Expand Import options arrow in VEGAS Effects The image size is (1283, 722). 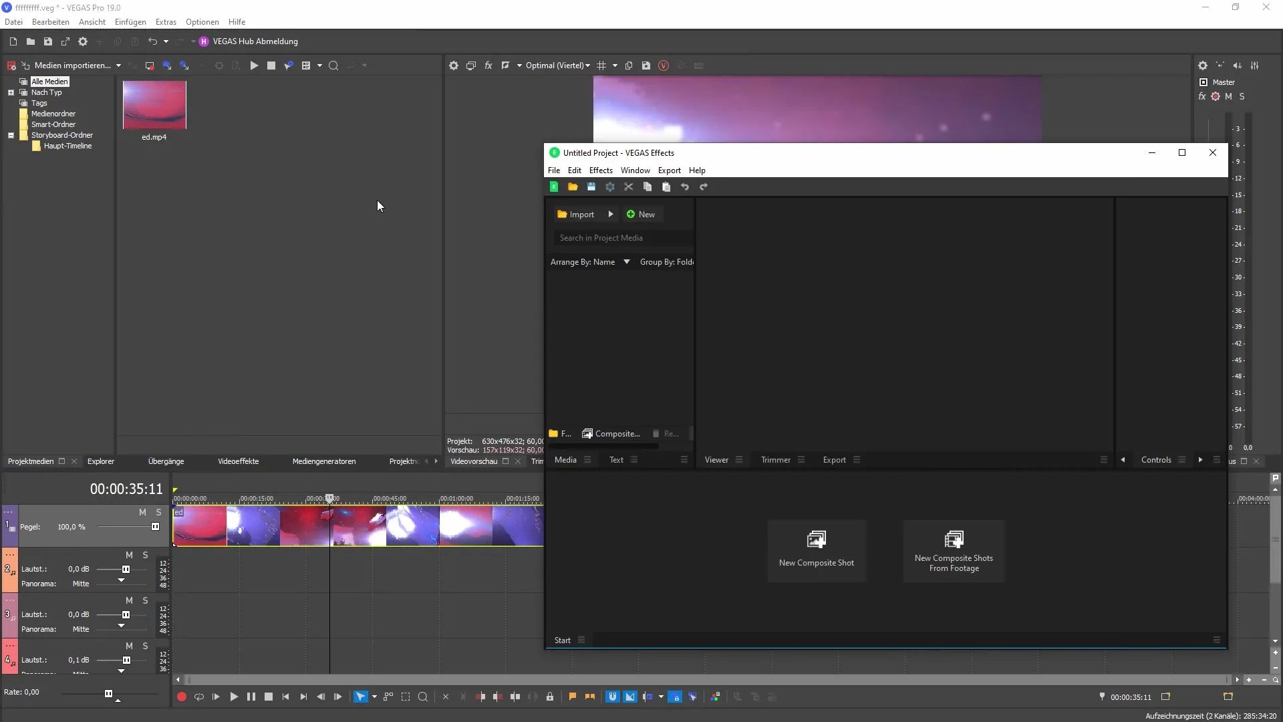click(610, 215)
